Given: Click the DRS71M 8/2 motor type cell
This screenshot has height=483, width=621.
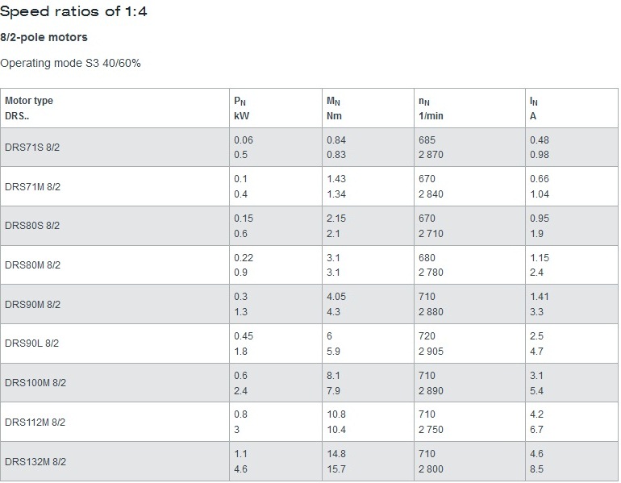Looking at the screenshot, I should click(33, 186).
